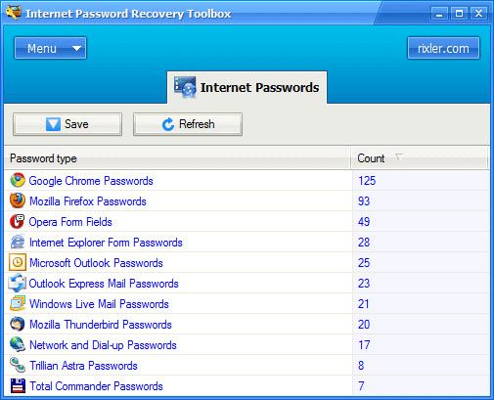Open Google Chrome Passwords entry

tap(91, 181)
